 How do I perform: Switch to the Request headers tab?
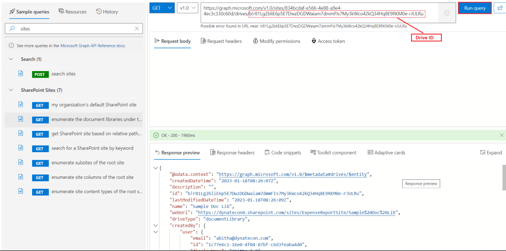point(221,41)
